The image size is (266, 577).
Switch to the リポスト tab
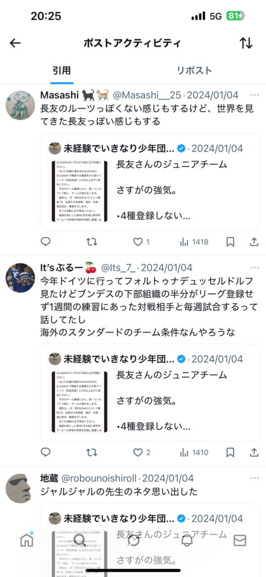coord(195,70)
